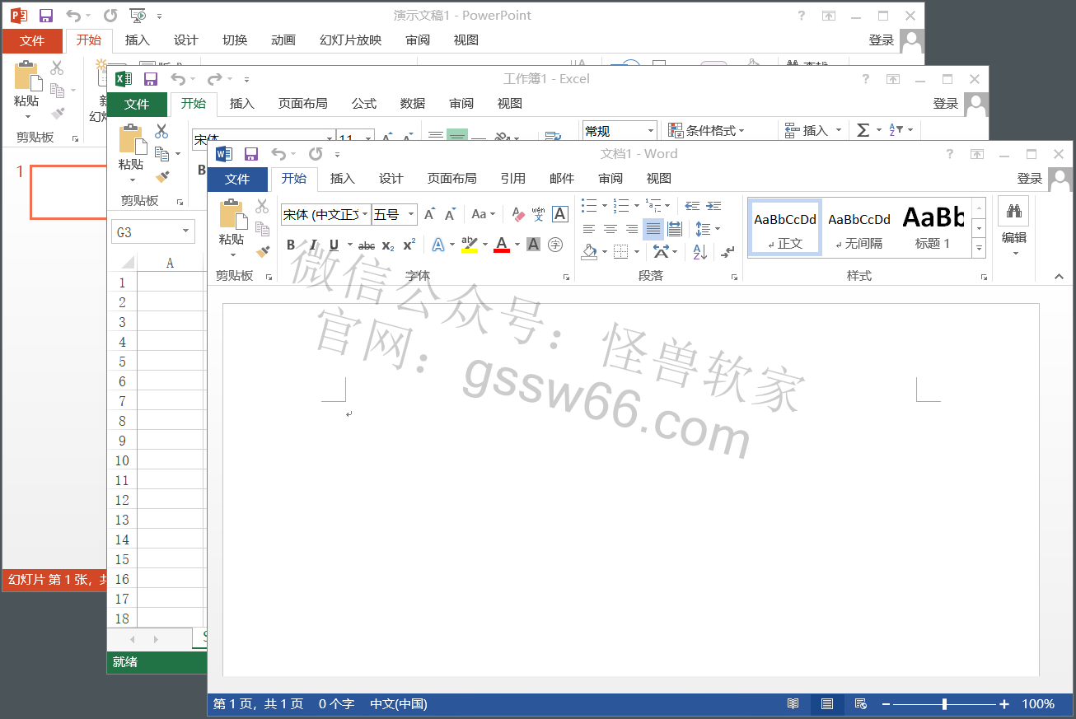This screenshot has width=1076, height=719.
Task: Toggle Italic in Word font group
Action: [312, 245]
